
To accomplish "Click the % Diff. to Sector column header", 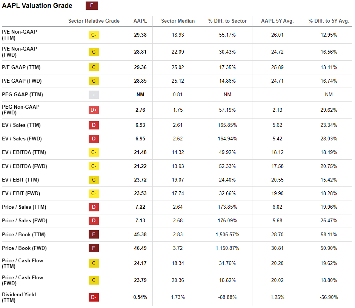I will (227, 21).
